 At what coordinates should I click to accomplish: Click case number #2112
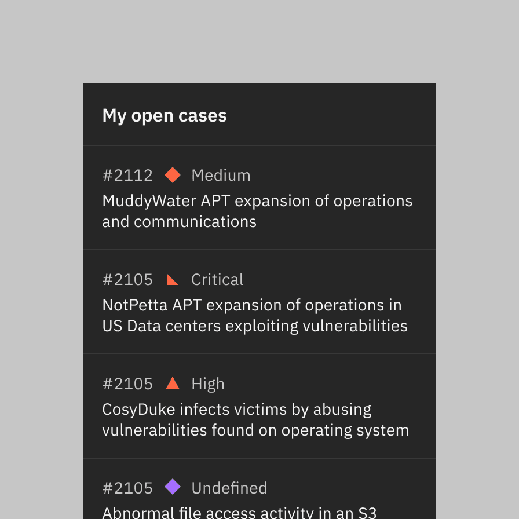click(x=127, y=175)
